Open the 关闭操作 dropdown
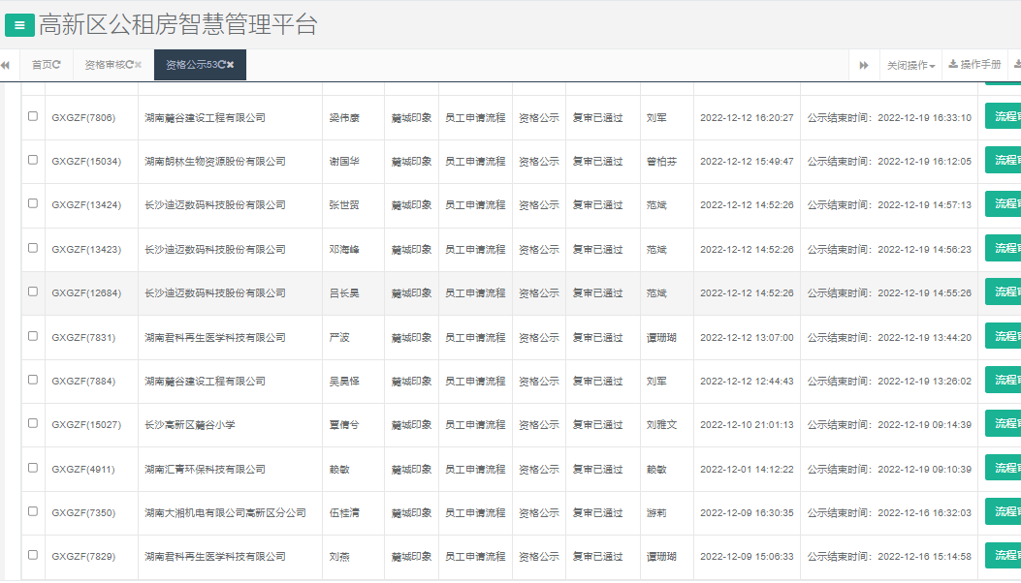This screenshot has height=583, width=1021. (909, 65)
